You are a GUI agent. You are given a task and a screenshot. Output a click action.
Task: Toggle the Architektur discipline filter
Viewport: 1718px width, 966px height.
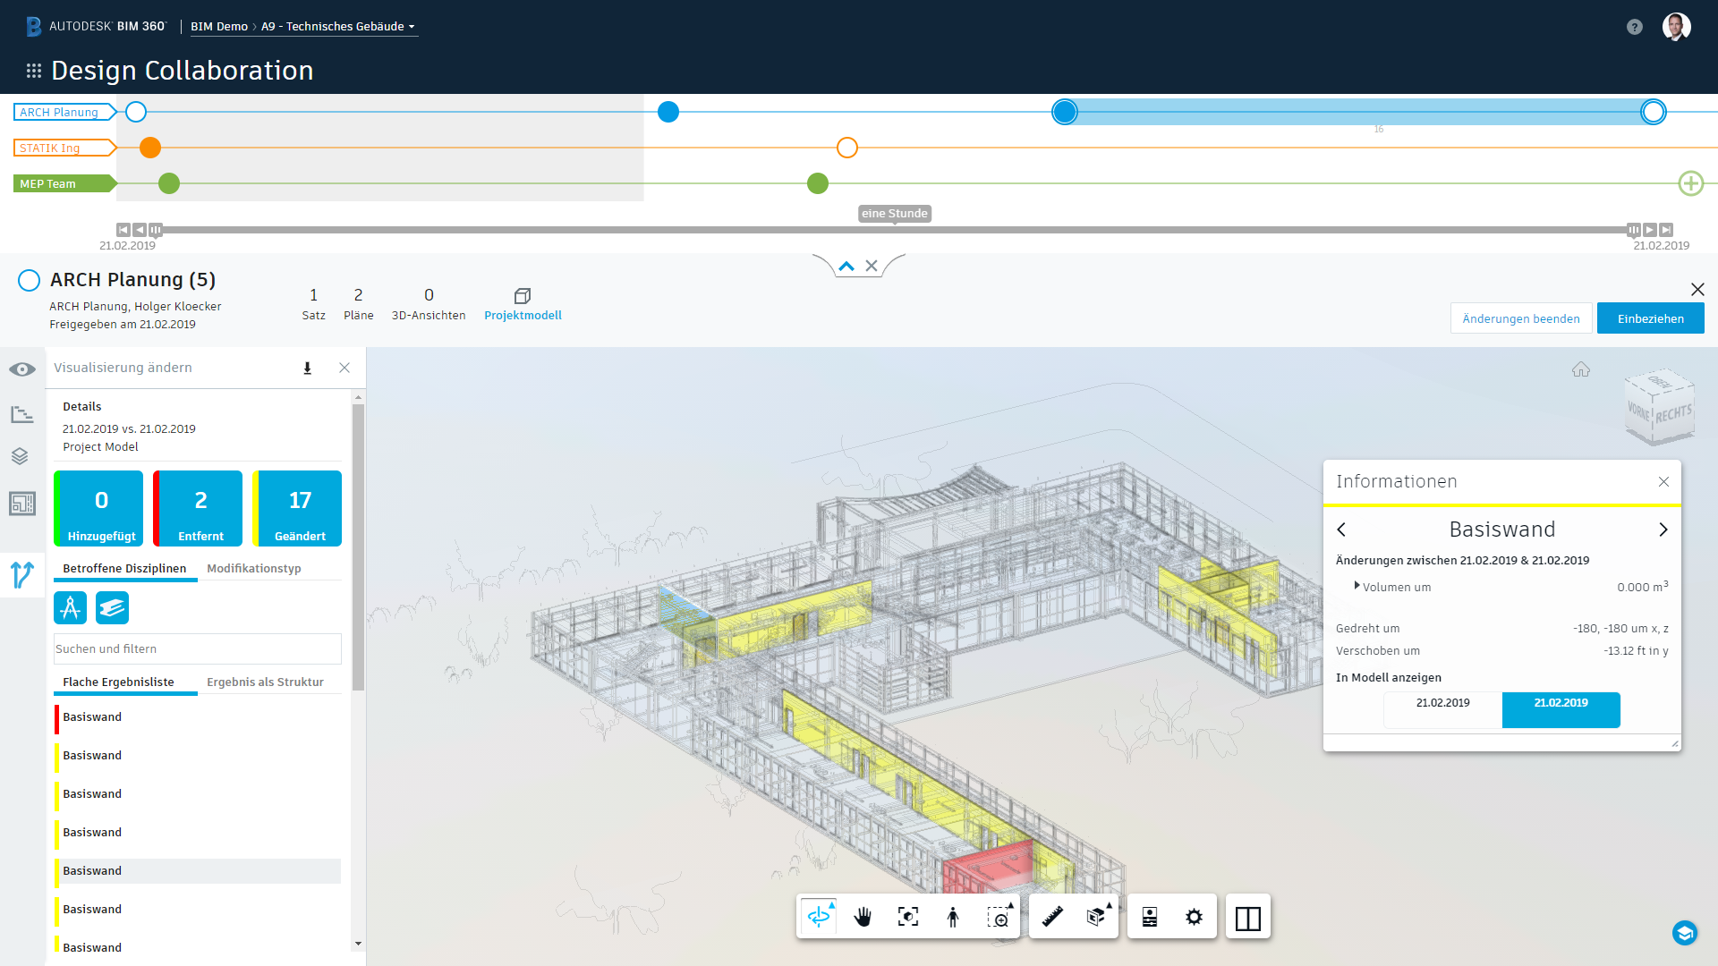pyautogui.click(x=70, y=607)
